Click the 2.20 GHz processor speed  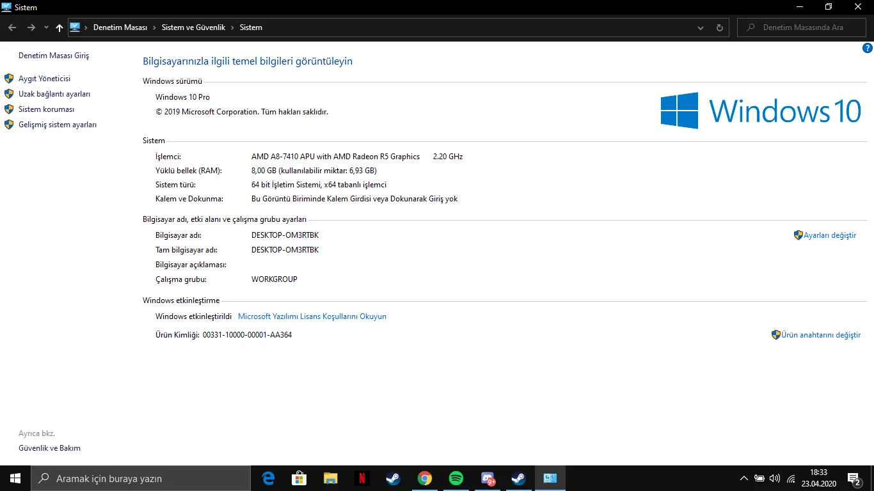pos(448,157)
